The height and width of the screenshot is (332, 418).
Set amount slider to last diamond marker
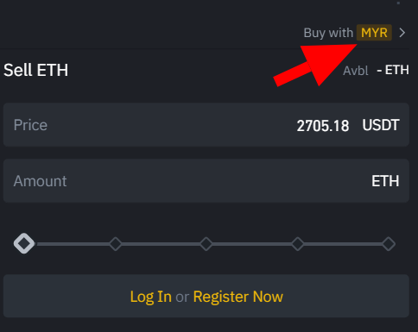tap(389, 244)
